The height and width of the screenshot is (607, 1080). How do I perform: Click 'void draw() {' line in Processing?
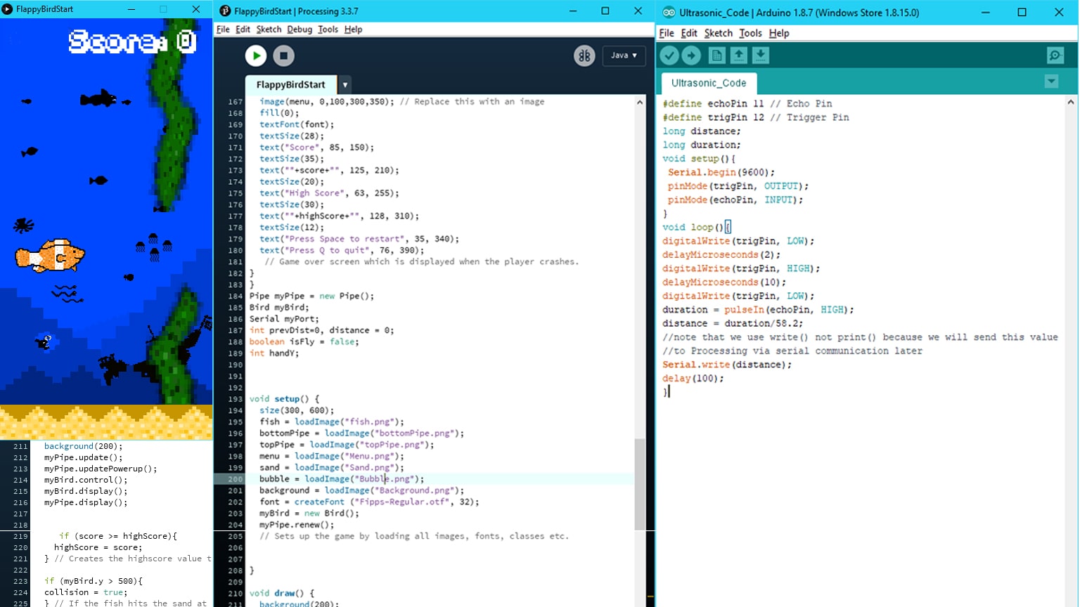[282, 594]
